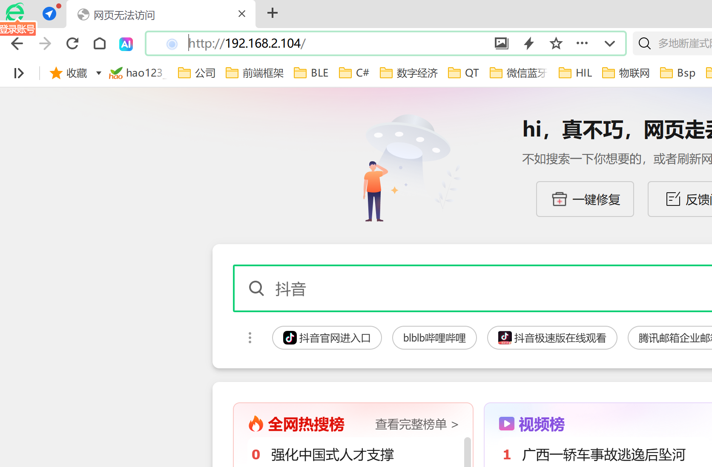
Task: Open the blue paper-plane pinned tab
Action: 50,14
